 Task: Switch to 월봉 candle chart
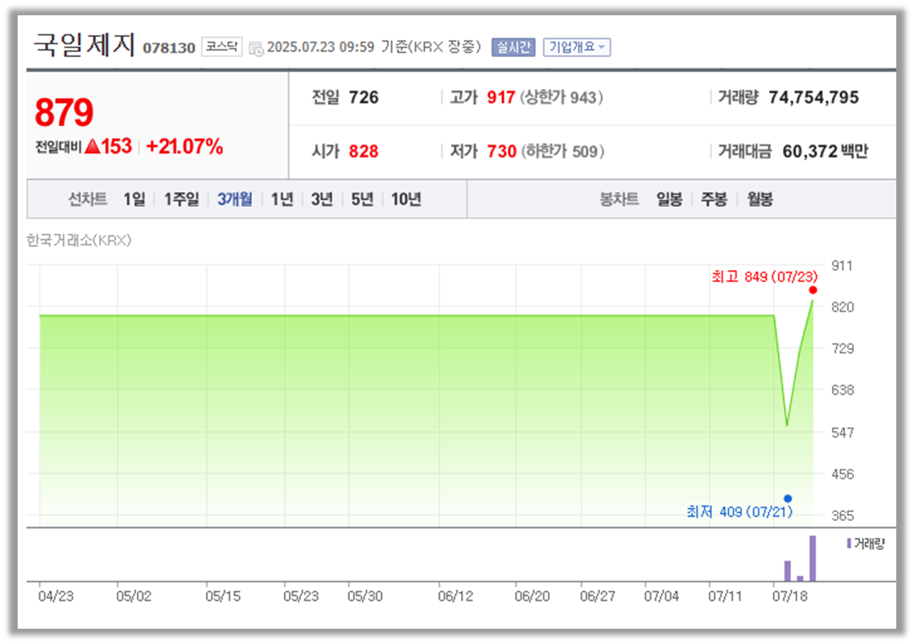(x=760, y=199)
